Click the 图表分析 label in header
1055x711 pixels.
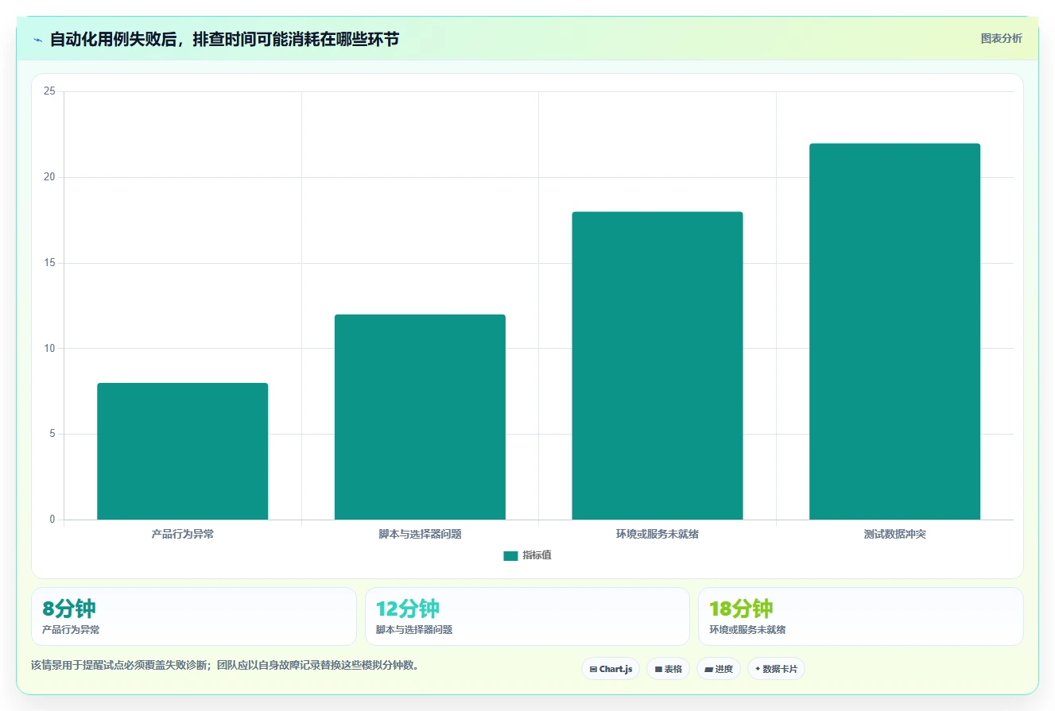pos(1001,38)
